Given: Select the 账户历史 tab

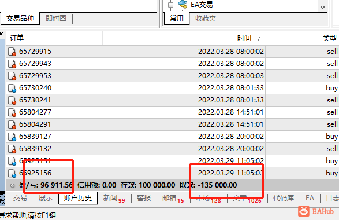Looking at the screenshot, I should coord(78,198).
